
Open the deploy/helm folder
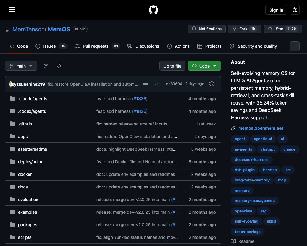coord(30,162)
